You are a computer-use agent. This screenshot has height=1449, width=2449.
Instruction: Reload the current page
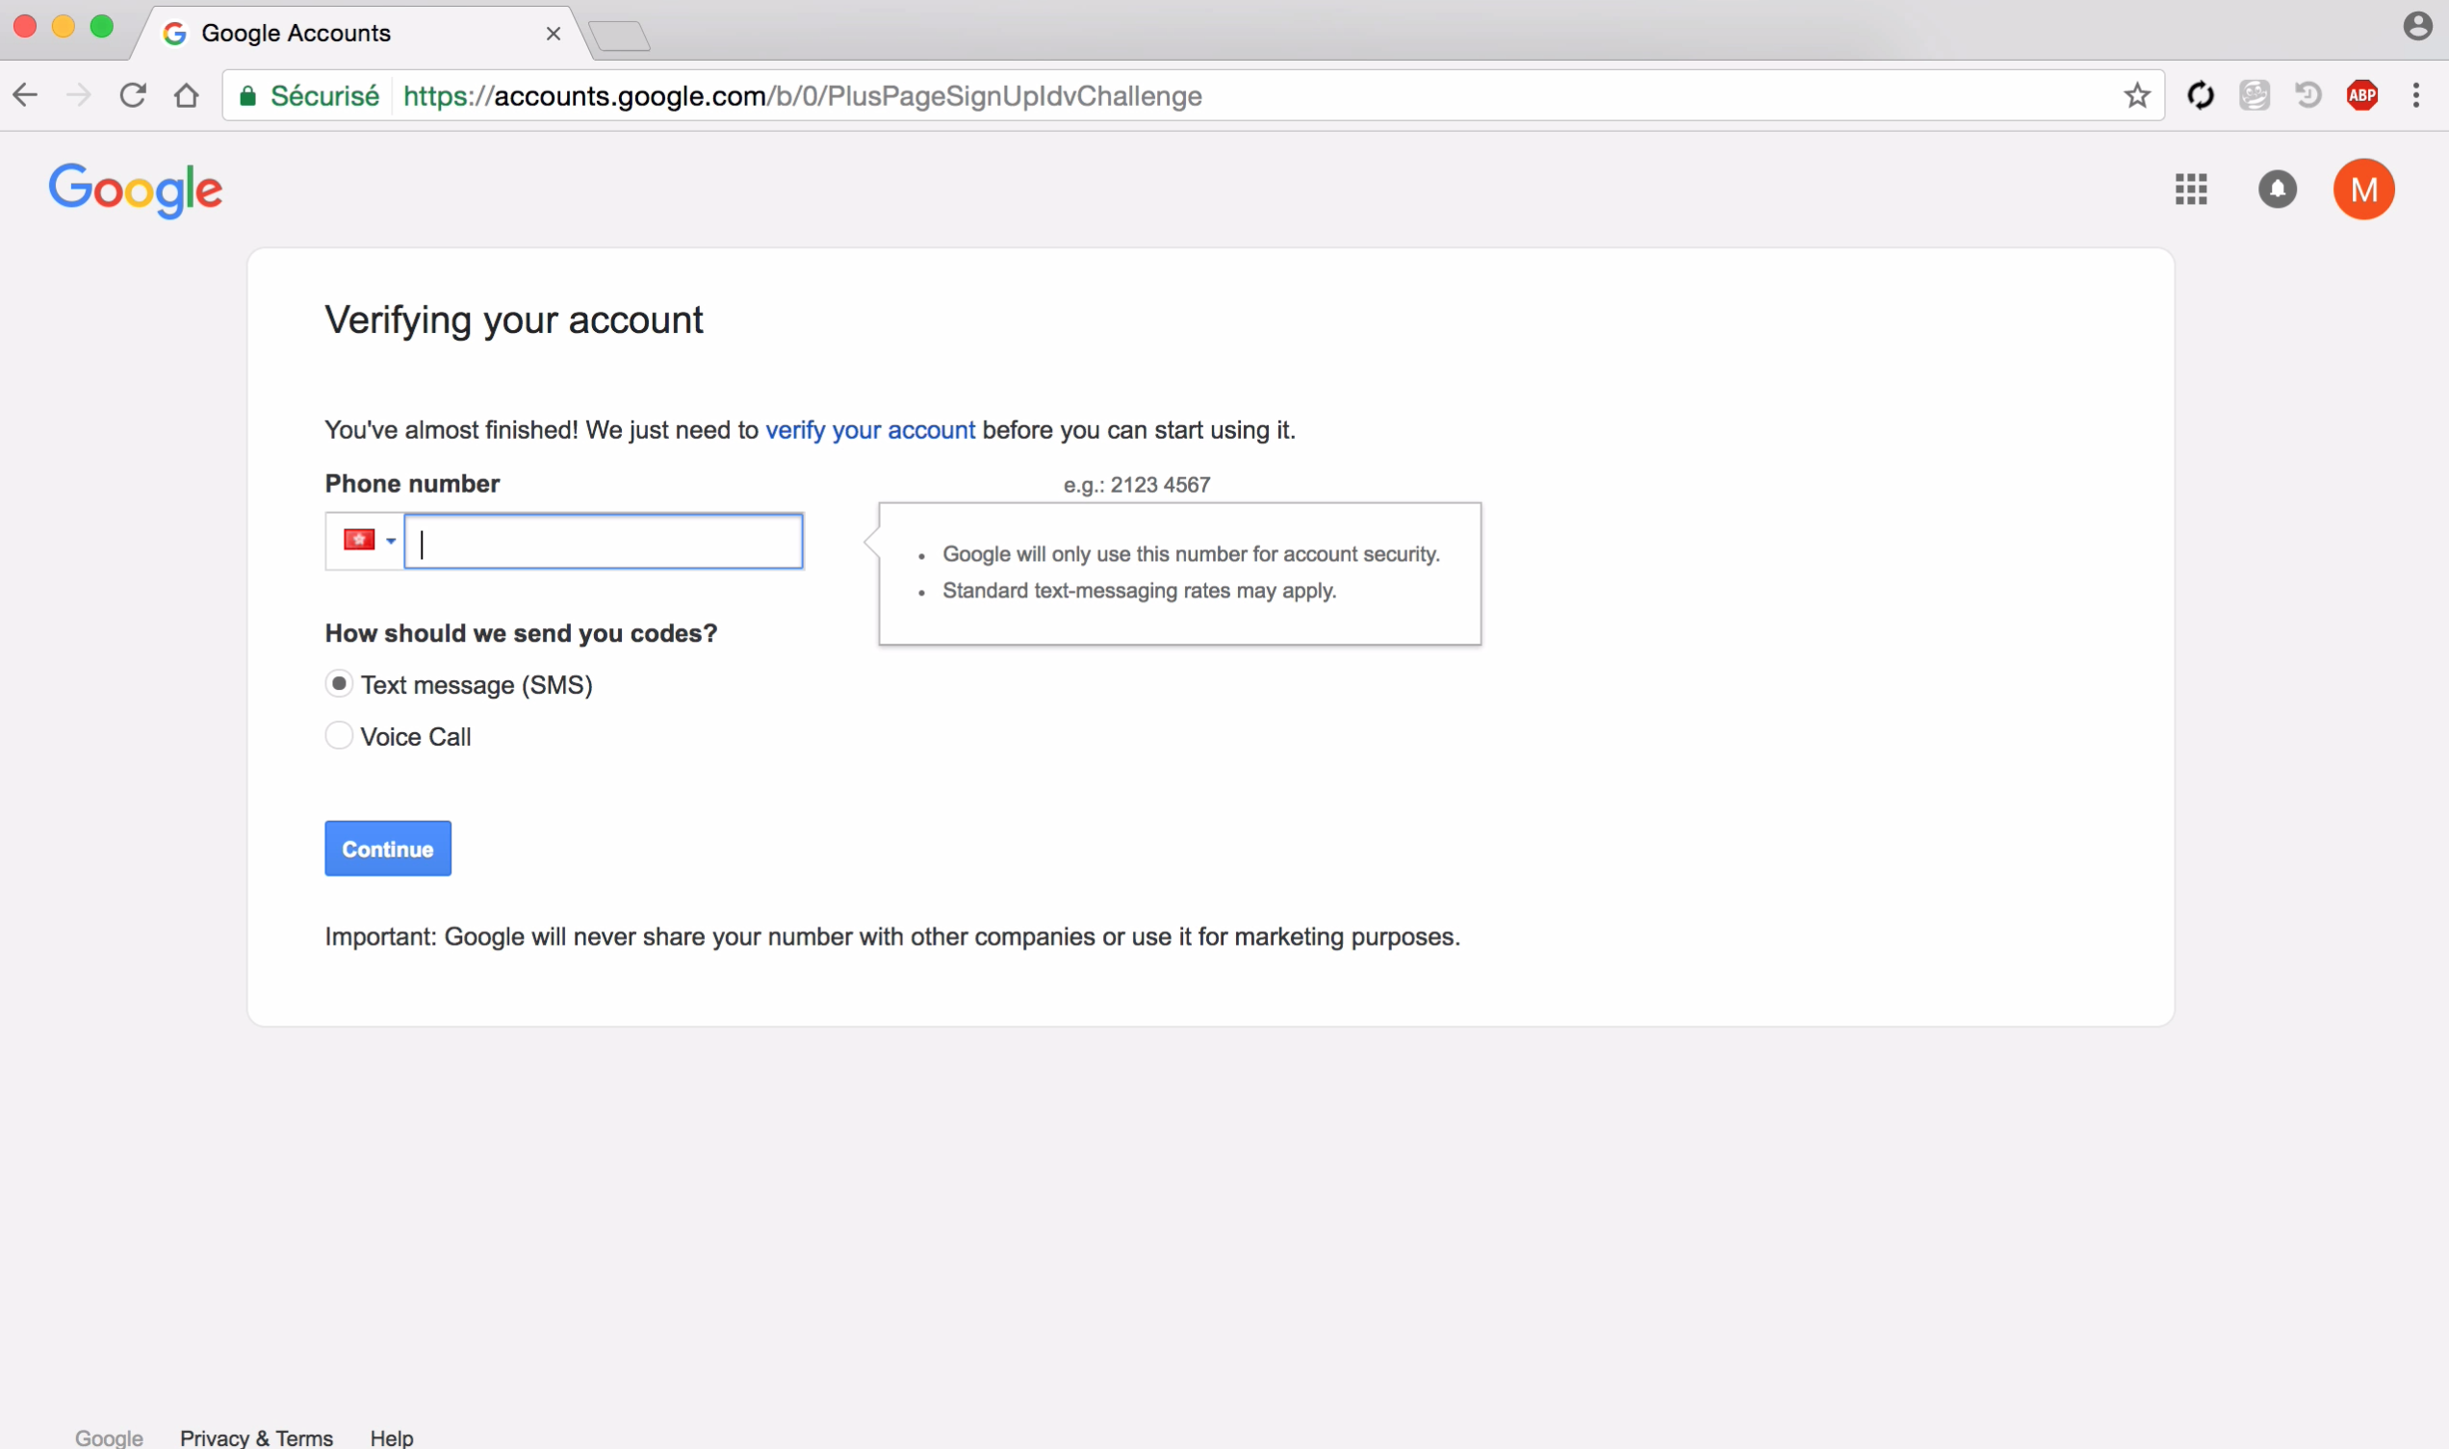coord(133,94)
